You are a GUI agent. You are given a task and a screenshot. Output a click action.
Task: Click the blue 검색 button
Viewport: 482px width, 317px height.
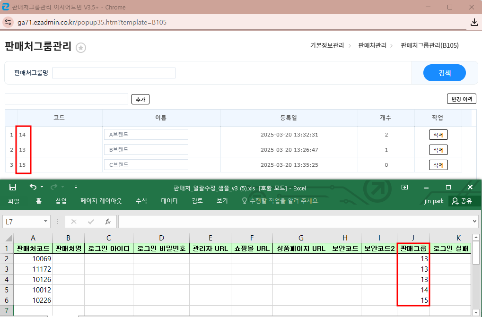pyautogui.click(x=444, y=73)
